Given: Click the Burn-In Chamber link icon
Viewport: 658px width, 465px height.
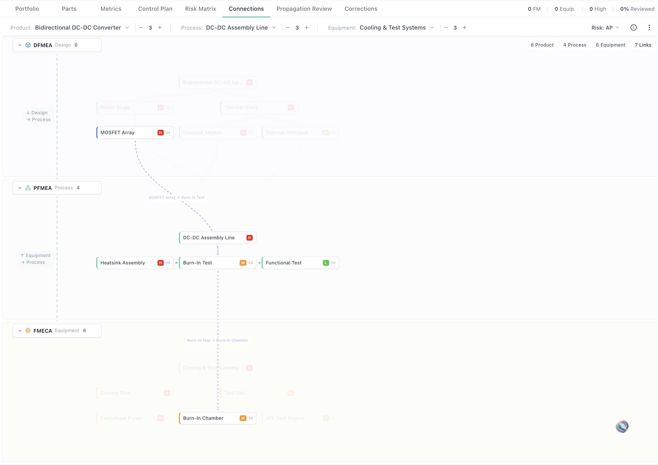Looking at the screenshot, I should (x=251, y=418).
